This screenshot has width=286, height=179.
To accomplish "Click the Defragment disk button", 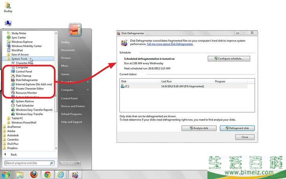I will tap(237, 128).
